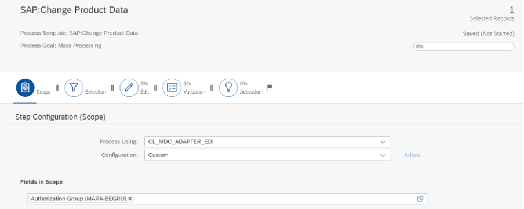Click the finish flag icon
This screenshot has height=209, width=524.
[270, 88]
